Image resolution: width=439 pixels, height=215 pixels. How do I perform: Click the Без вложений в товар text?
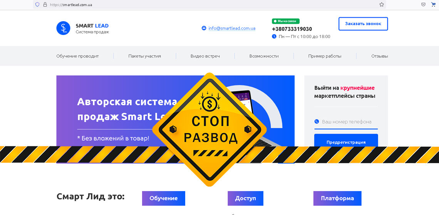113,138
